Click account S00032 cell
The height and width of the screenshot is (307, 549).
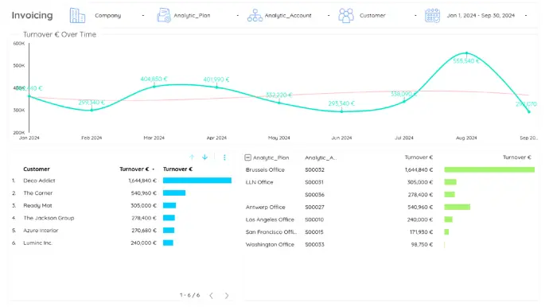coord(314,169)
